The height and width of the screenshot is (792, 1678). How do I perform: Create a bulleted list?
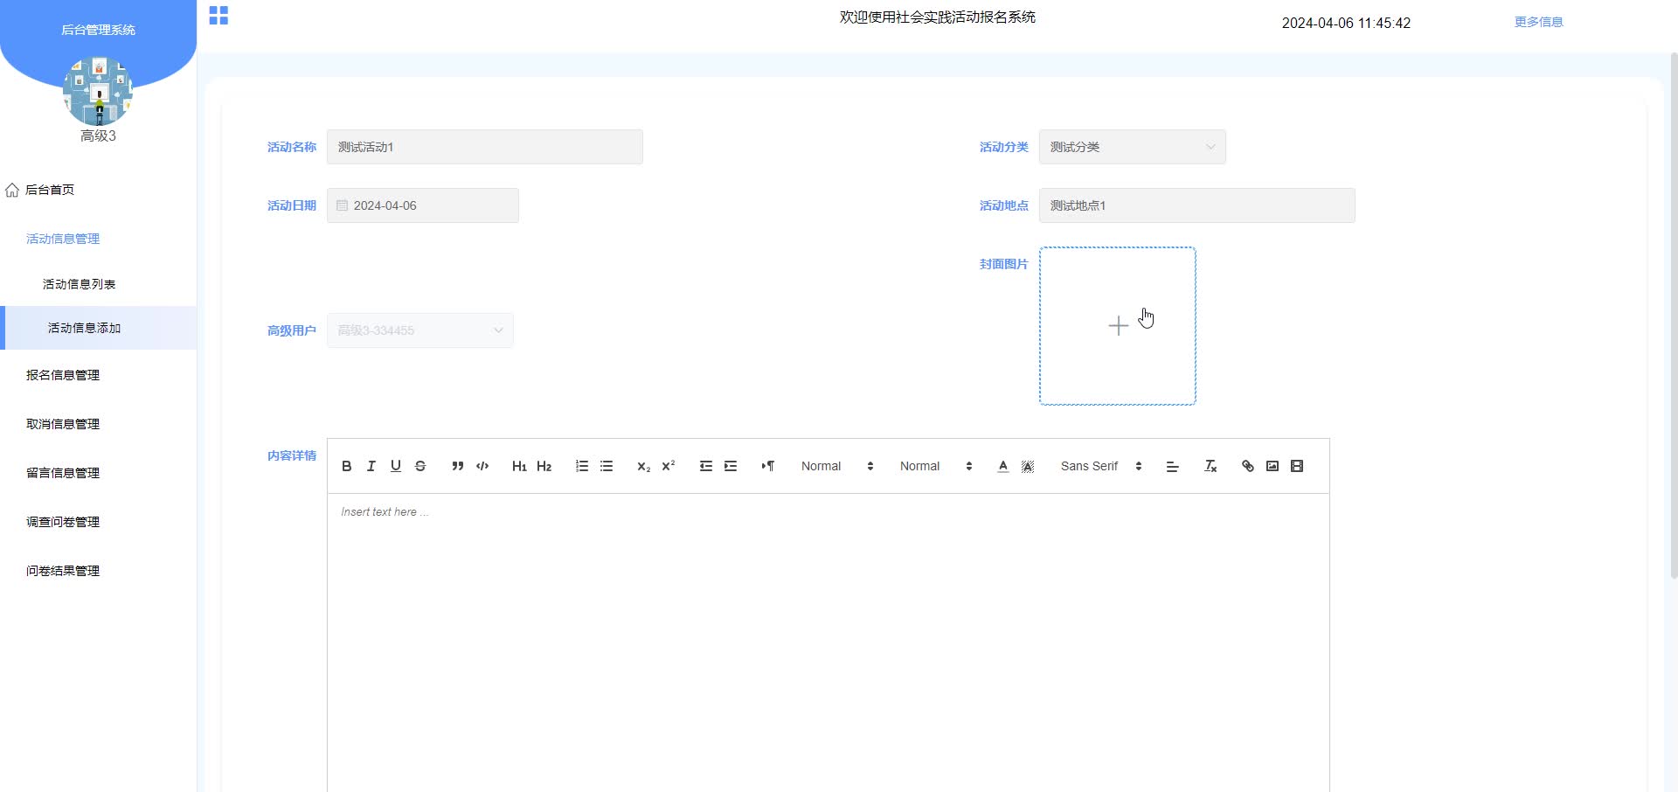click(x=607, y=466)
